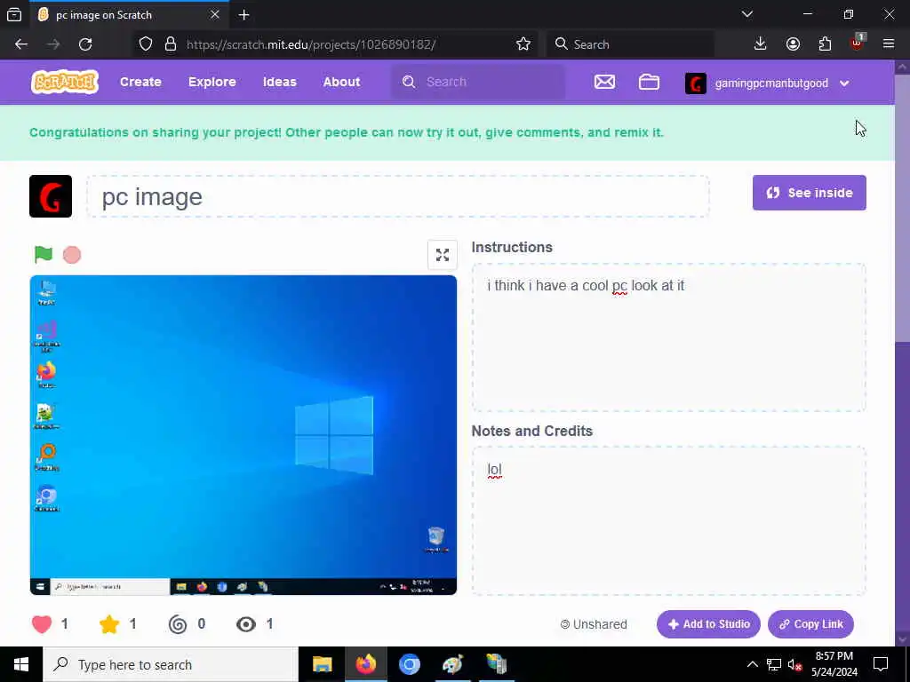Open Firefox application hamburger menu
910x682 pixels.
pyautogui.click(x=889, y=44)
